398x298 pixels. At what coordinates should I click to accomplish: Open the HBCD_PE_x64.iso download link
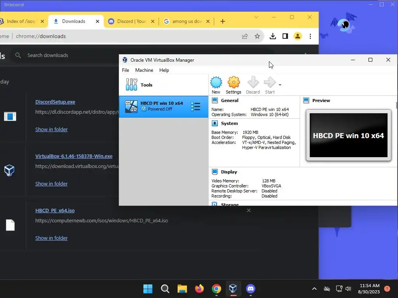point(55,211)
